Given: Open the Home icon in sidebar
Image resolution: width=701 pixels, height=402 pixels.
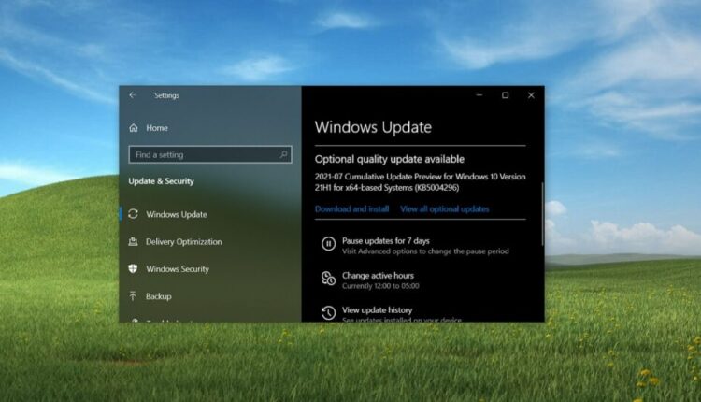Looking at the screenshot, I should click(134, 128).
